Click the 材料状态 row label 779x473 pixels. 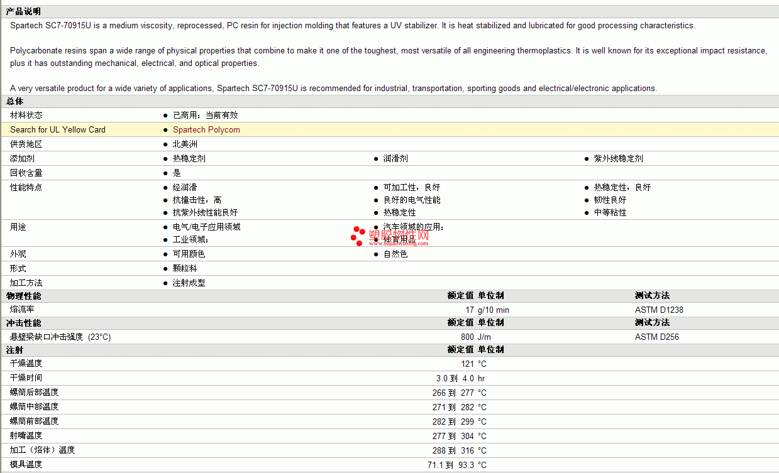point(26,115)
